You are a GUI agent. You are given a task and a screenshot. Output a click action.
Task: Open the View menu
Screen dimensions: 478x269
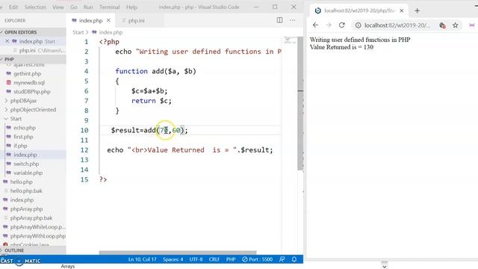[x=58, y=7]
